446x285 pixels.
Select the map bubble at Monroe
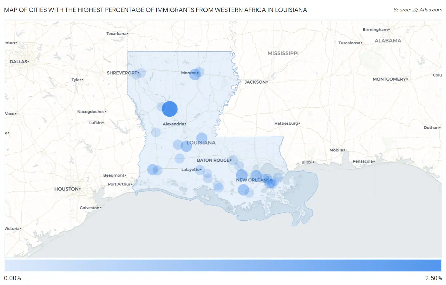coord(195,74)
